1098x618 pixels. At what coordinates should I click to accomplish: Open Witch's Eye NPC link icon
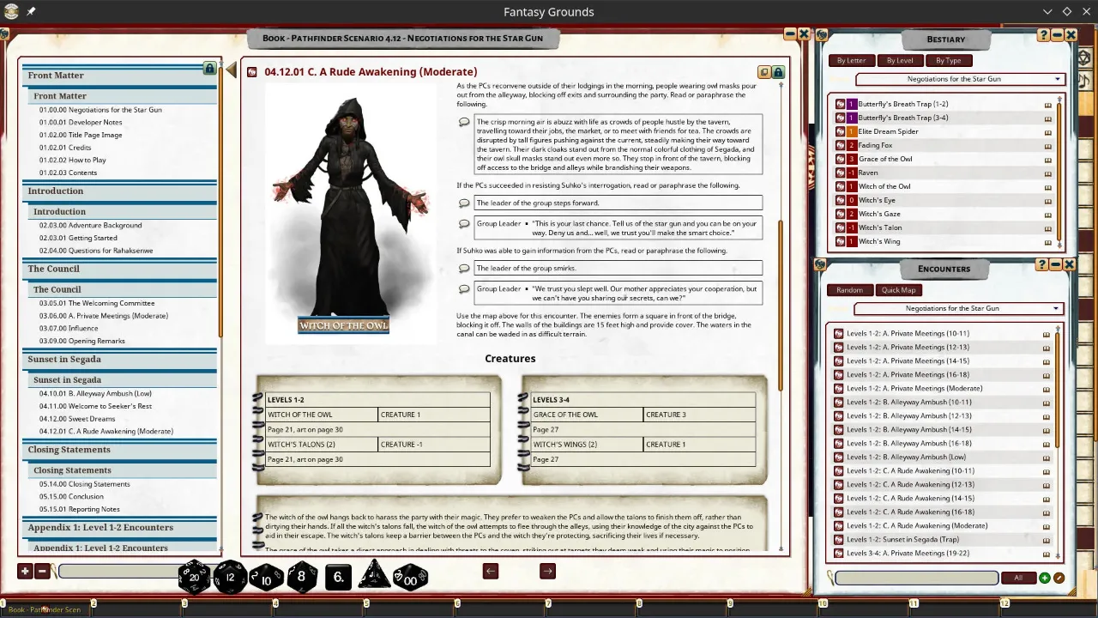(x=841, y=200)
